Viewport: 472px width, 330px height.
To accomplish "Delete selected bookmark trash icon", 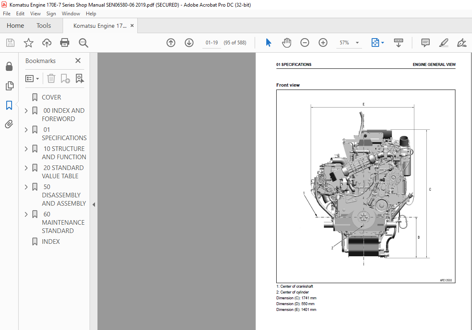I will [x=51, y=78].
